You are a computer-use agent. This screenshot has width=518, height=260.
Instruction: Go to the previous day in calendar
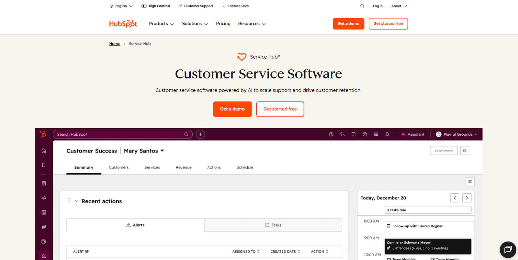pos(455,198)
